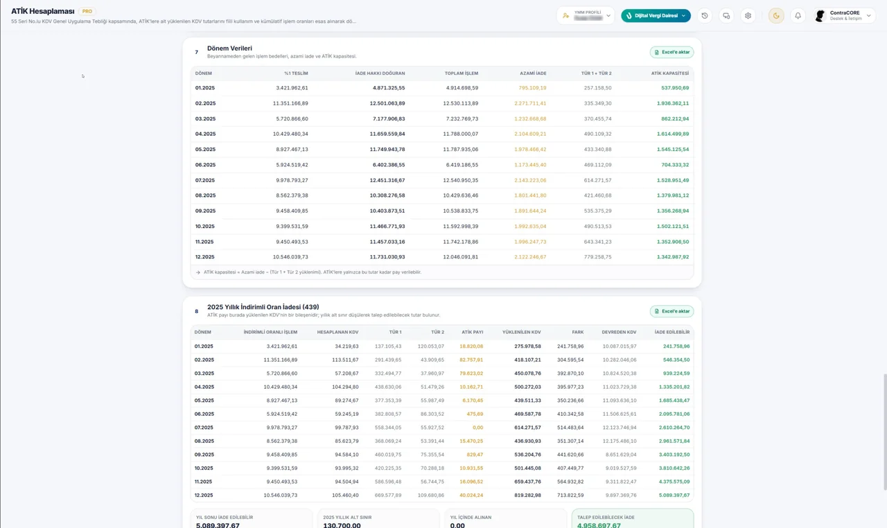Viewport: 887px width, 528px height.
Task: Select hesaplanan KDV value 113.511,67
Action: (344, 360)
